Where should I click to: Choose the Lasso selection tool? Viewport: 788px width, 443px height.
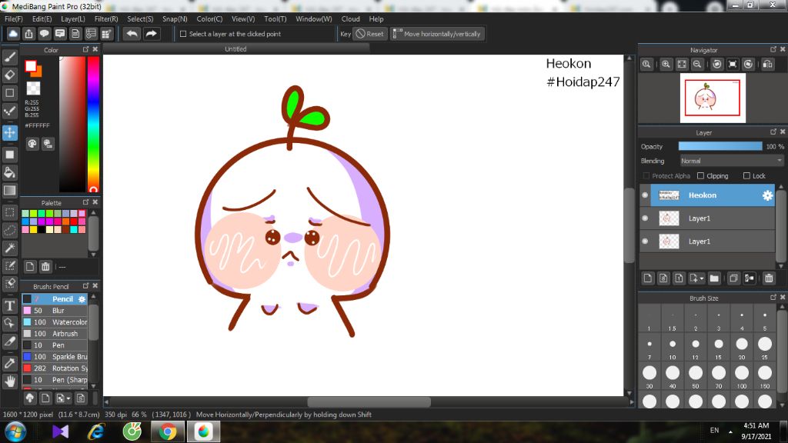point(9,230)
